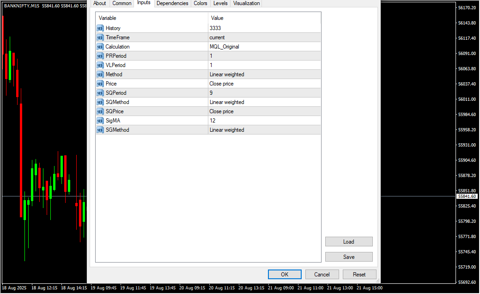
Task: Select the TimeFrame value current
Action: point(217,37)
